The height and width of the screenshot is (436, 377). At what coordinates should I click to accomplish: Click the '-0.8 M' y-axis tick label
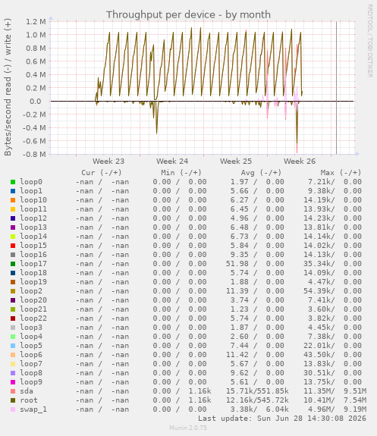tap(34, 155)
